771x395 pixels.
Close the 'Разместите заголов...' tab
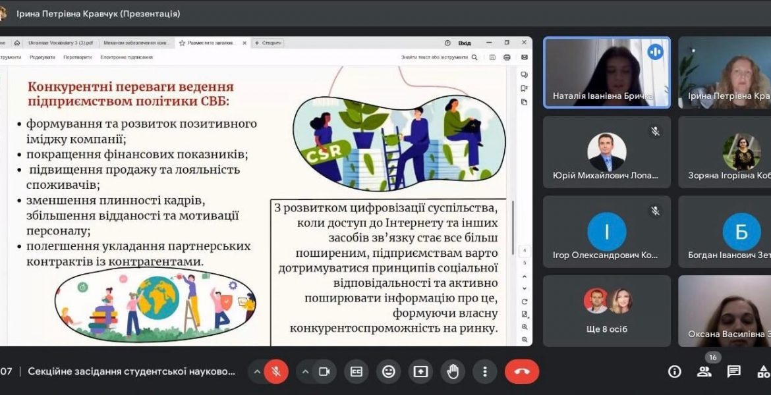[x=244, y=43]
